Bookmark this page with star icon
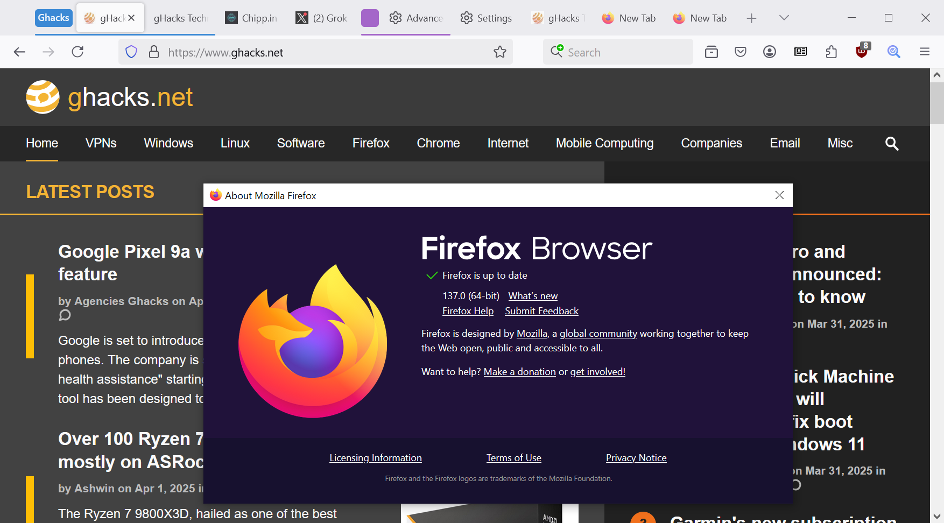The height and width of the screenshot is (523, 944). click(x=499, y=52)
